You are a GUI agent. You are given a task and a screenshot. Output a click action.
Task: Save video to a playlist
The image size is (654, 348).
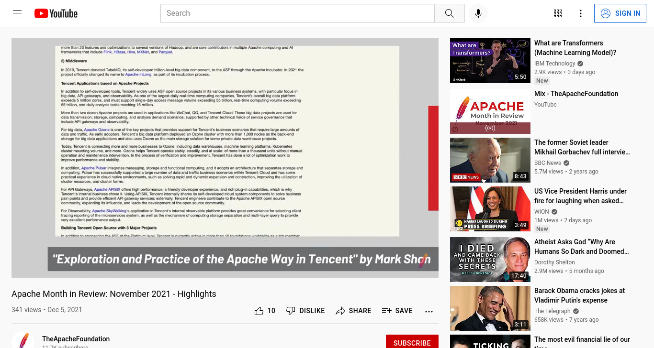[397, 311]
